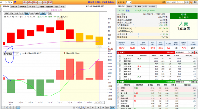Click the chart scroll handle icon near zoom buttons

point(74,107)
